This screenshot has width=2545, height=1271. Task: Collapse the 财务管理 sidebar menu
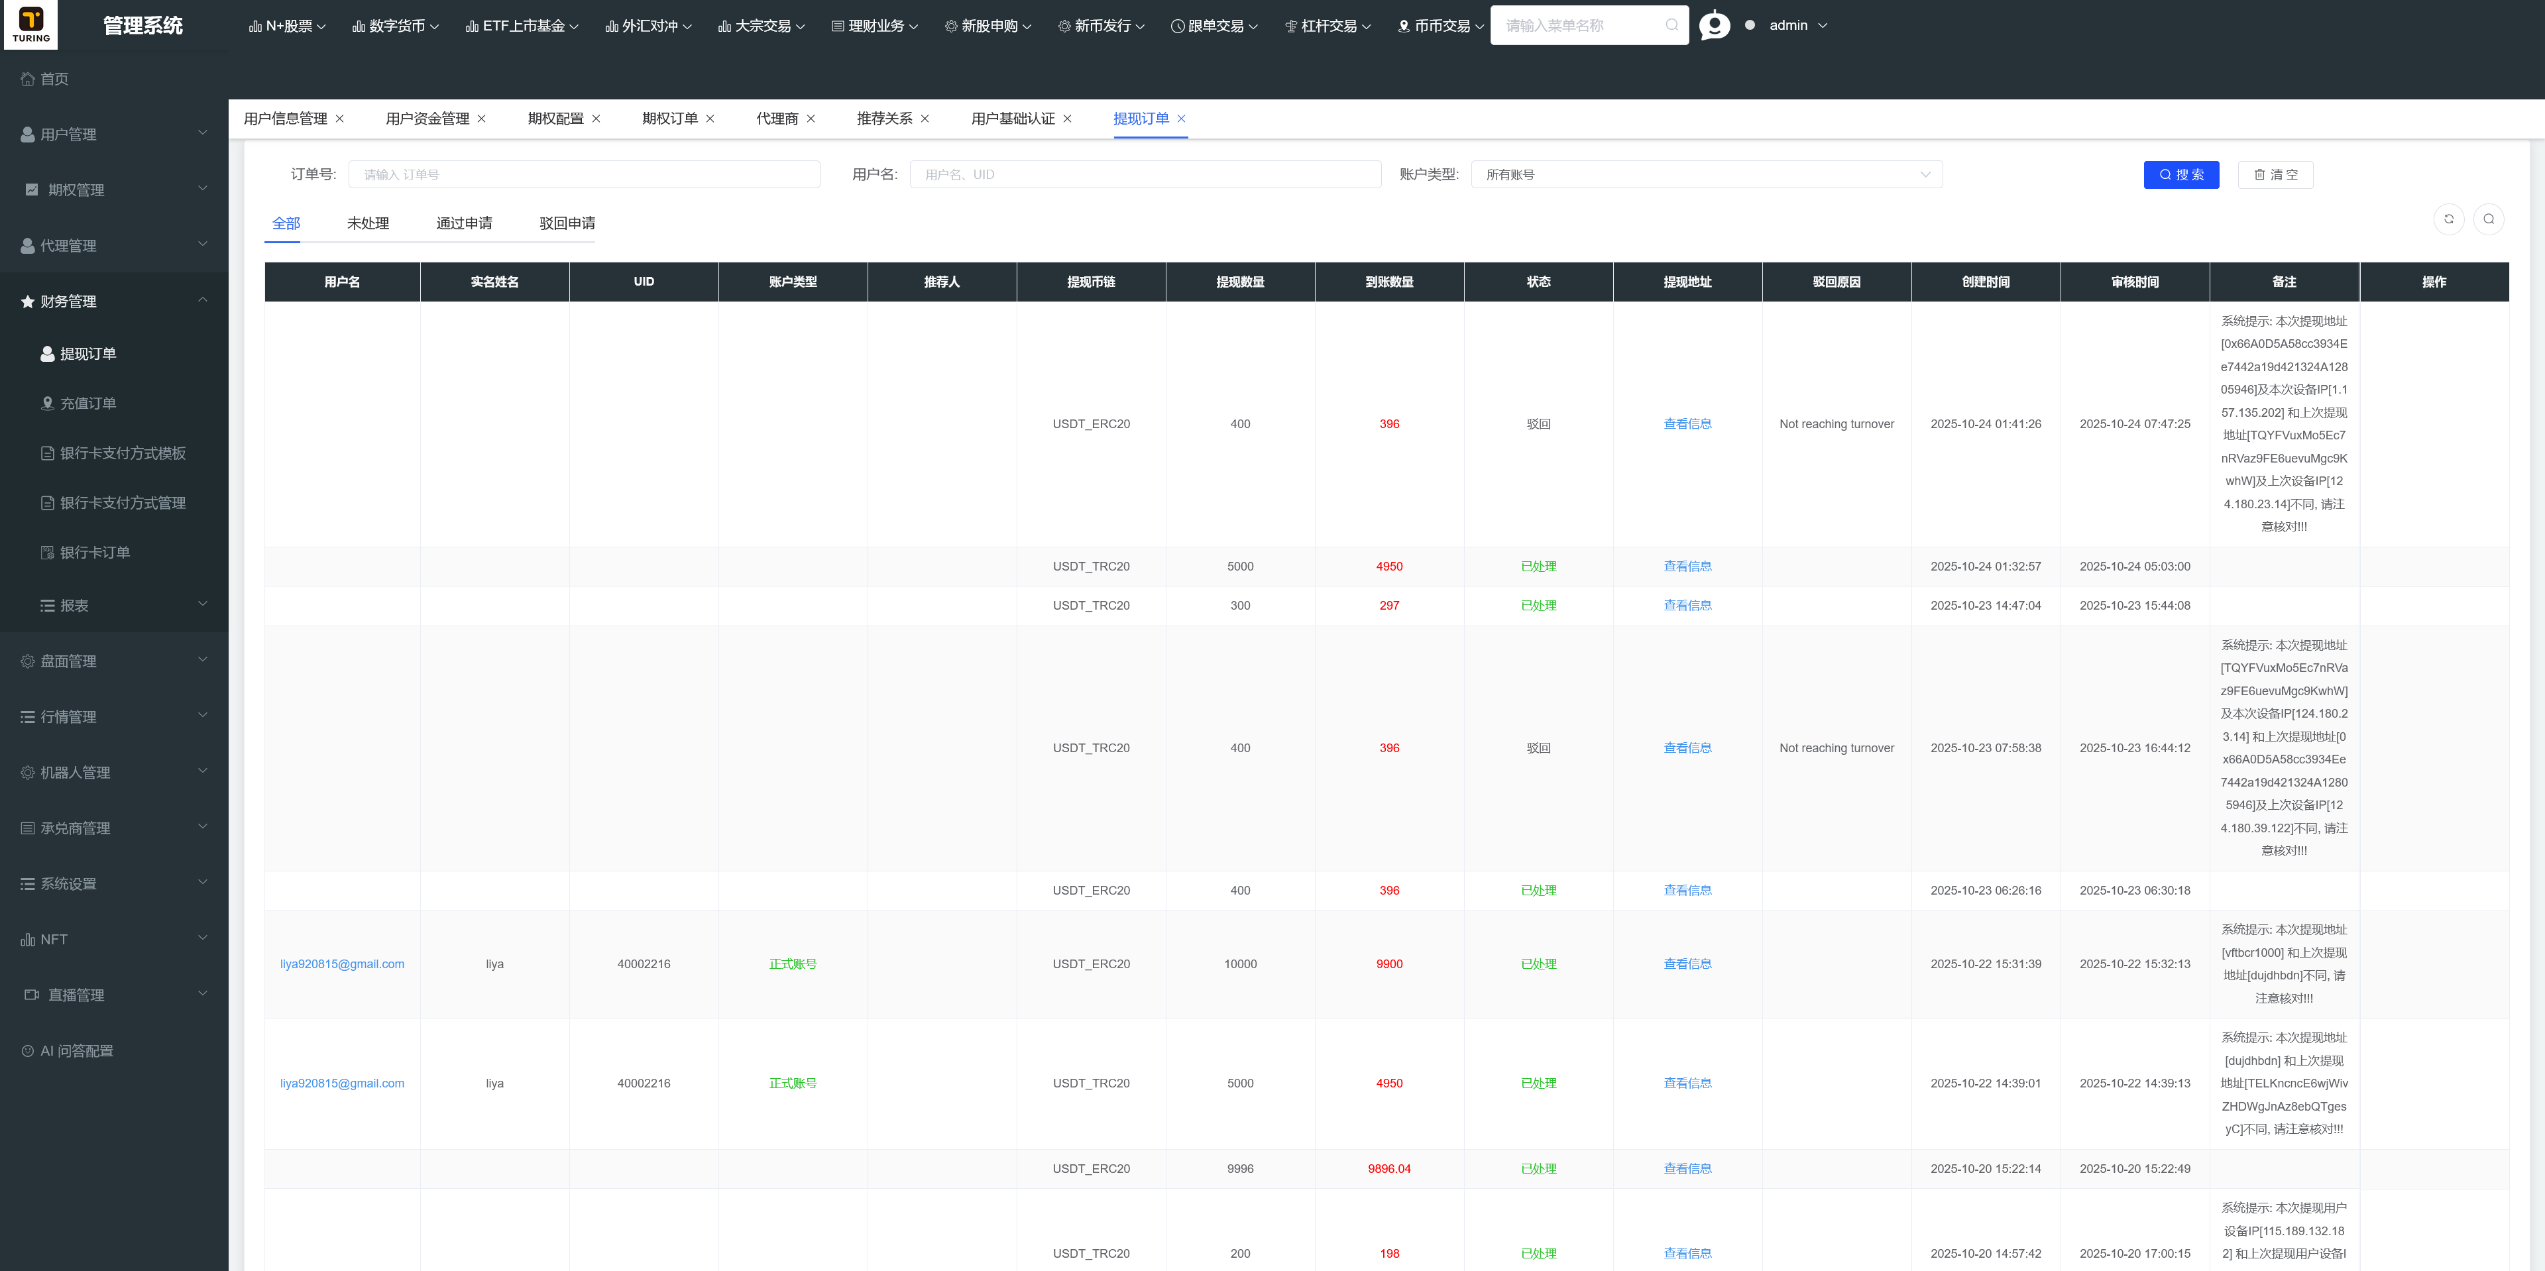(x=113, y=302)
